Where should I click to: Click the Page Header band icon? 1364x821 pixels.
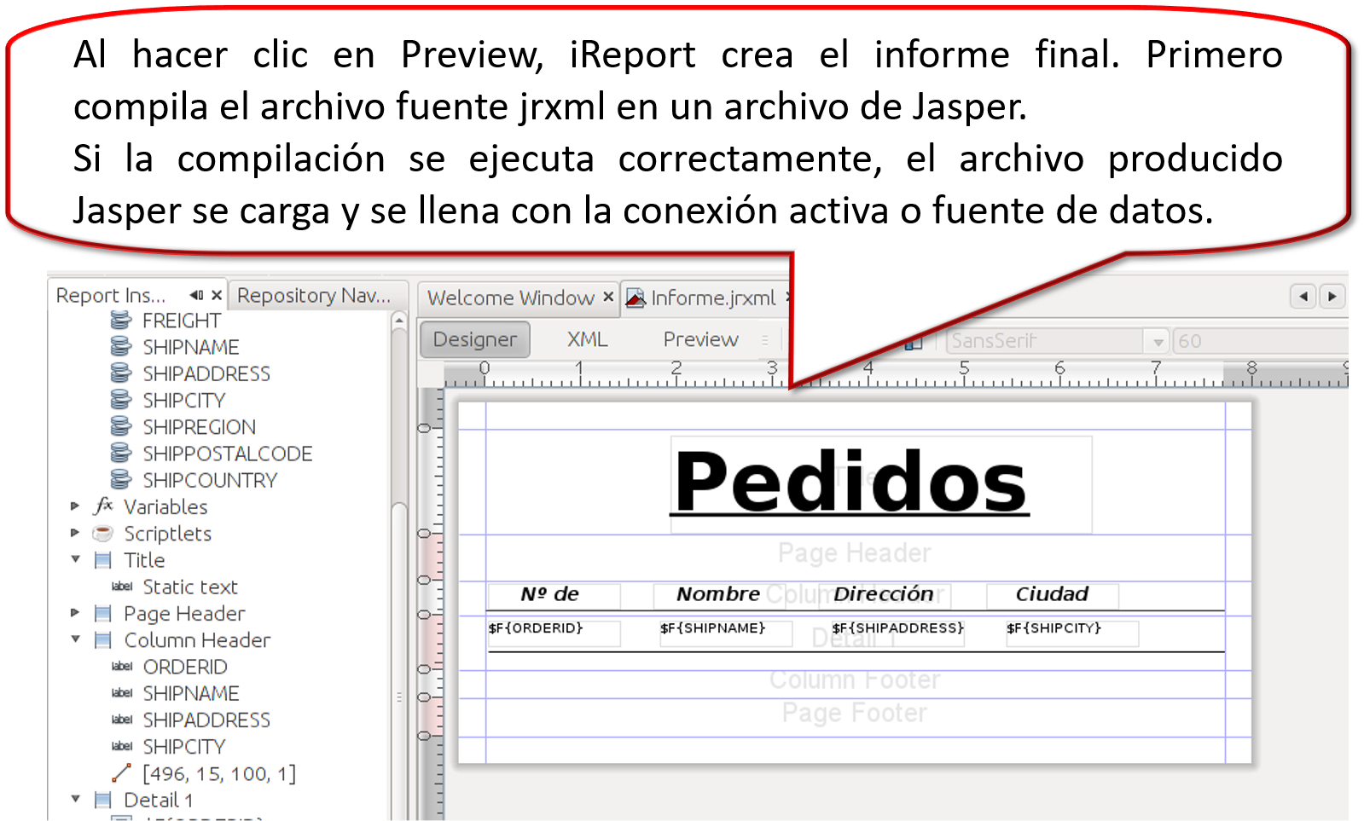(x=103, y=613)
